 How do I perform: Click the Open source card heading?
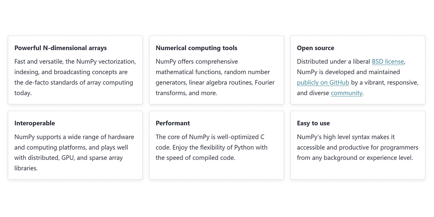click(x=315, y=48)
